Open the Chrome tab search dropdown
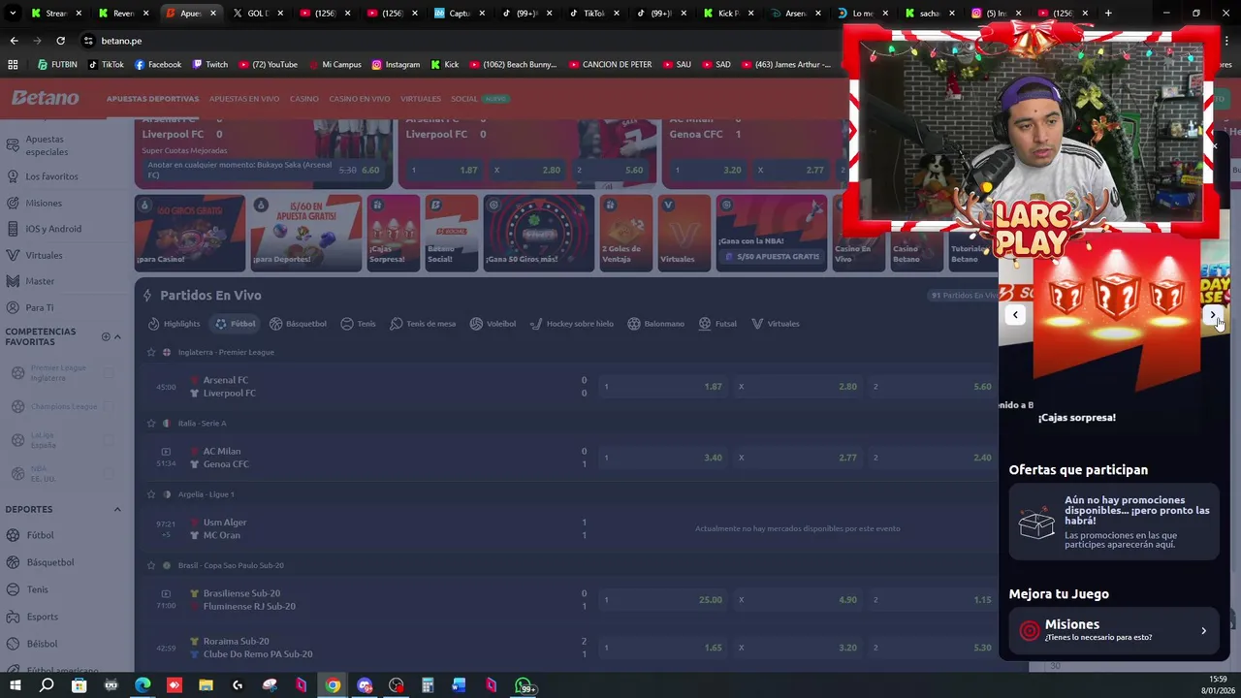The image size is (1241, 698). point(13,14)
